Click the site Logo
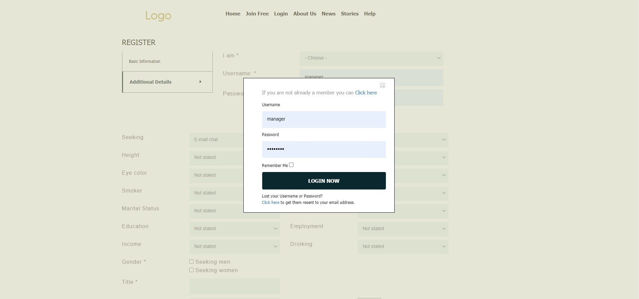Screen dimensions: 639x299 click(x=158, y=15)
